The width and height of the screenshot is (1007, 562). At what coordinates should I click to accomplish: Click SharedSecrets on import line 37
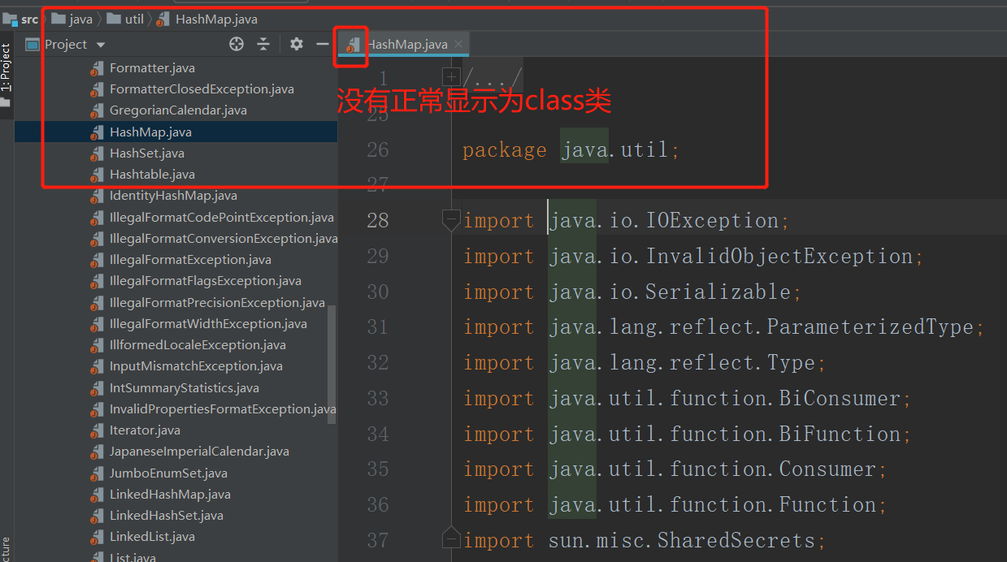coord(736,541)
